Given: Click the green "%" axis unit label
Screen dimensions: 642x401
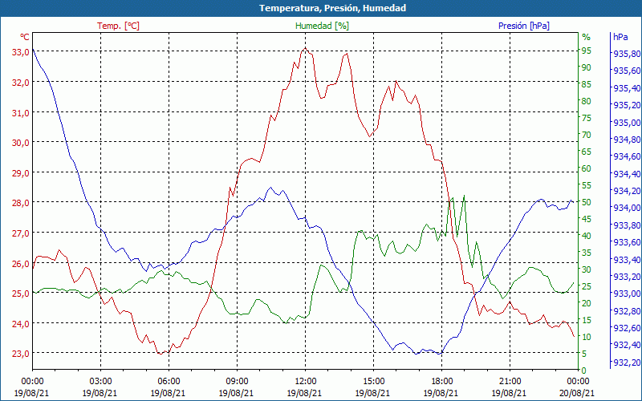Looking at the screenshot, I should click(x=587, y=37).
